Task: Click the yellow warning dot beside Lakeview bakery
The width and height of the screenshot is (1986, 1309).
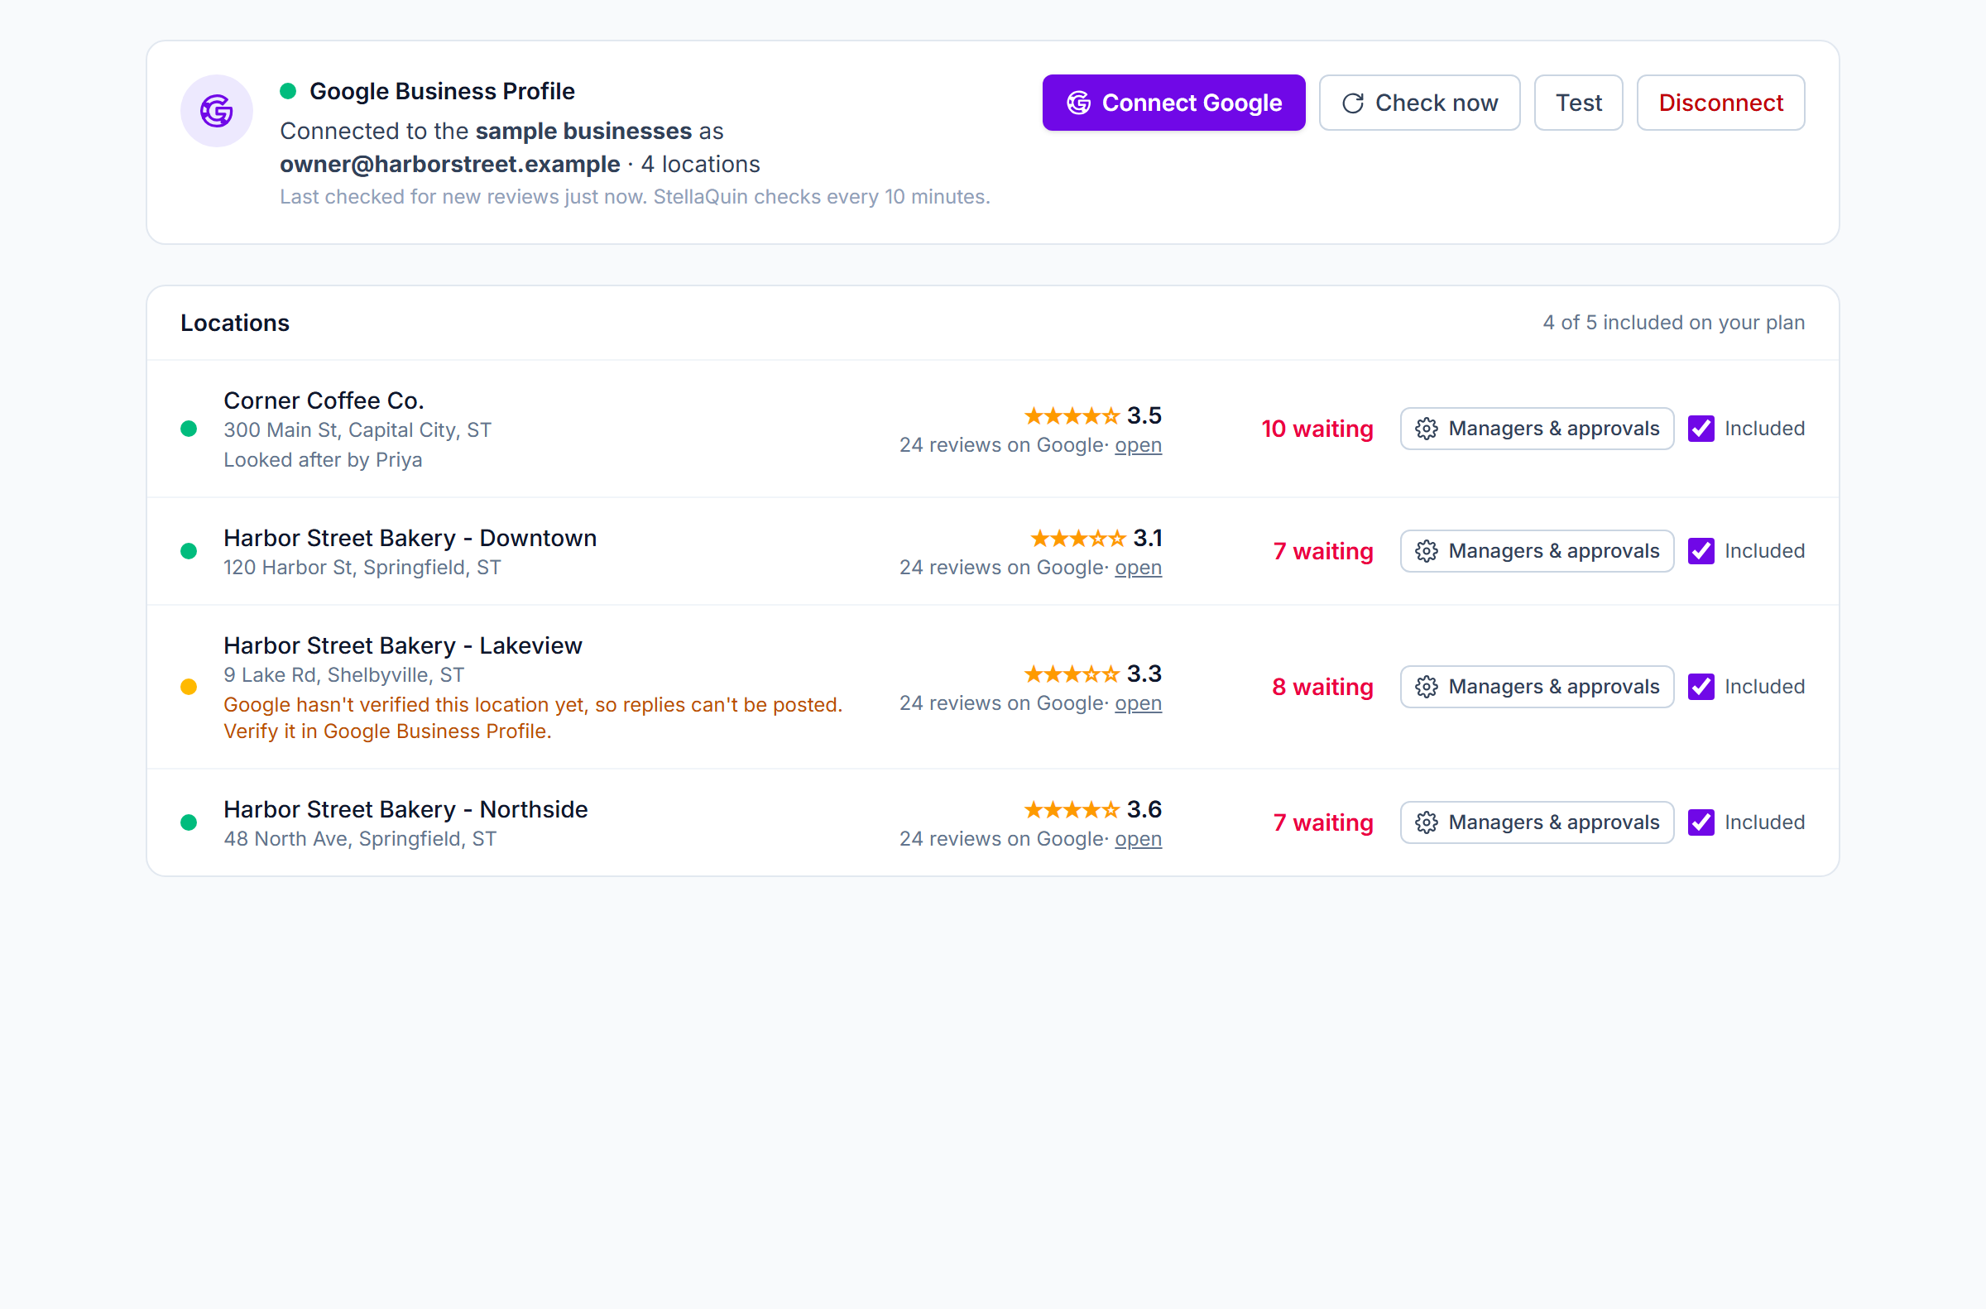Action: (x=189, y=686)
